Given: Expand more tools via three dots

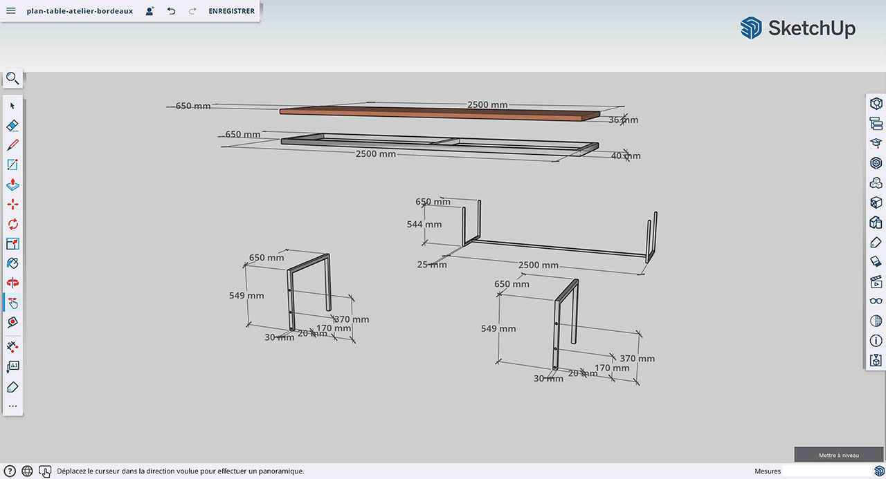Looking at the screenshot, I should [12, 406].
